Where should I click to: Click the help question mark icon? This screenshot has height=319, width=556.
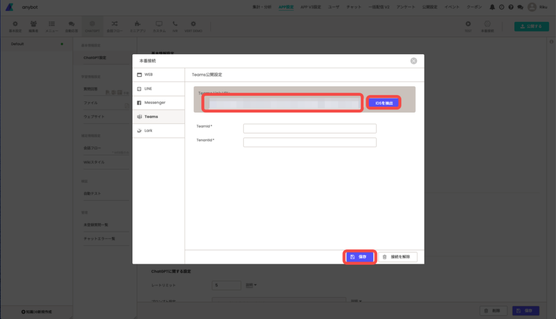pos(511,7)
